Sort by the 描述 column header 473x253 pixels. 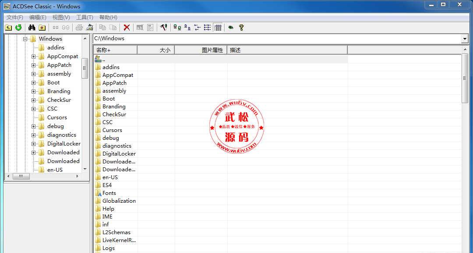coord(287,50)
